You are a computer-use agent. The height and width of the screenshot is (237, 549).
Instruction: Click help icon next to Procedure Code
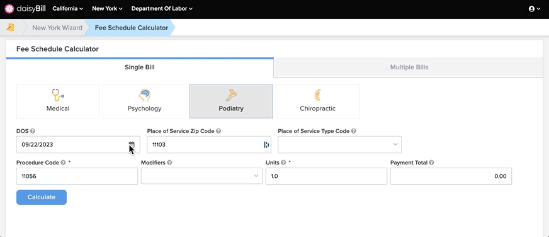pos(63,163)
